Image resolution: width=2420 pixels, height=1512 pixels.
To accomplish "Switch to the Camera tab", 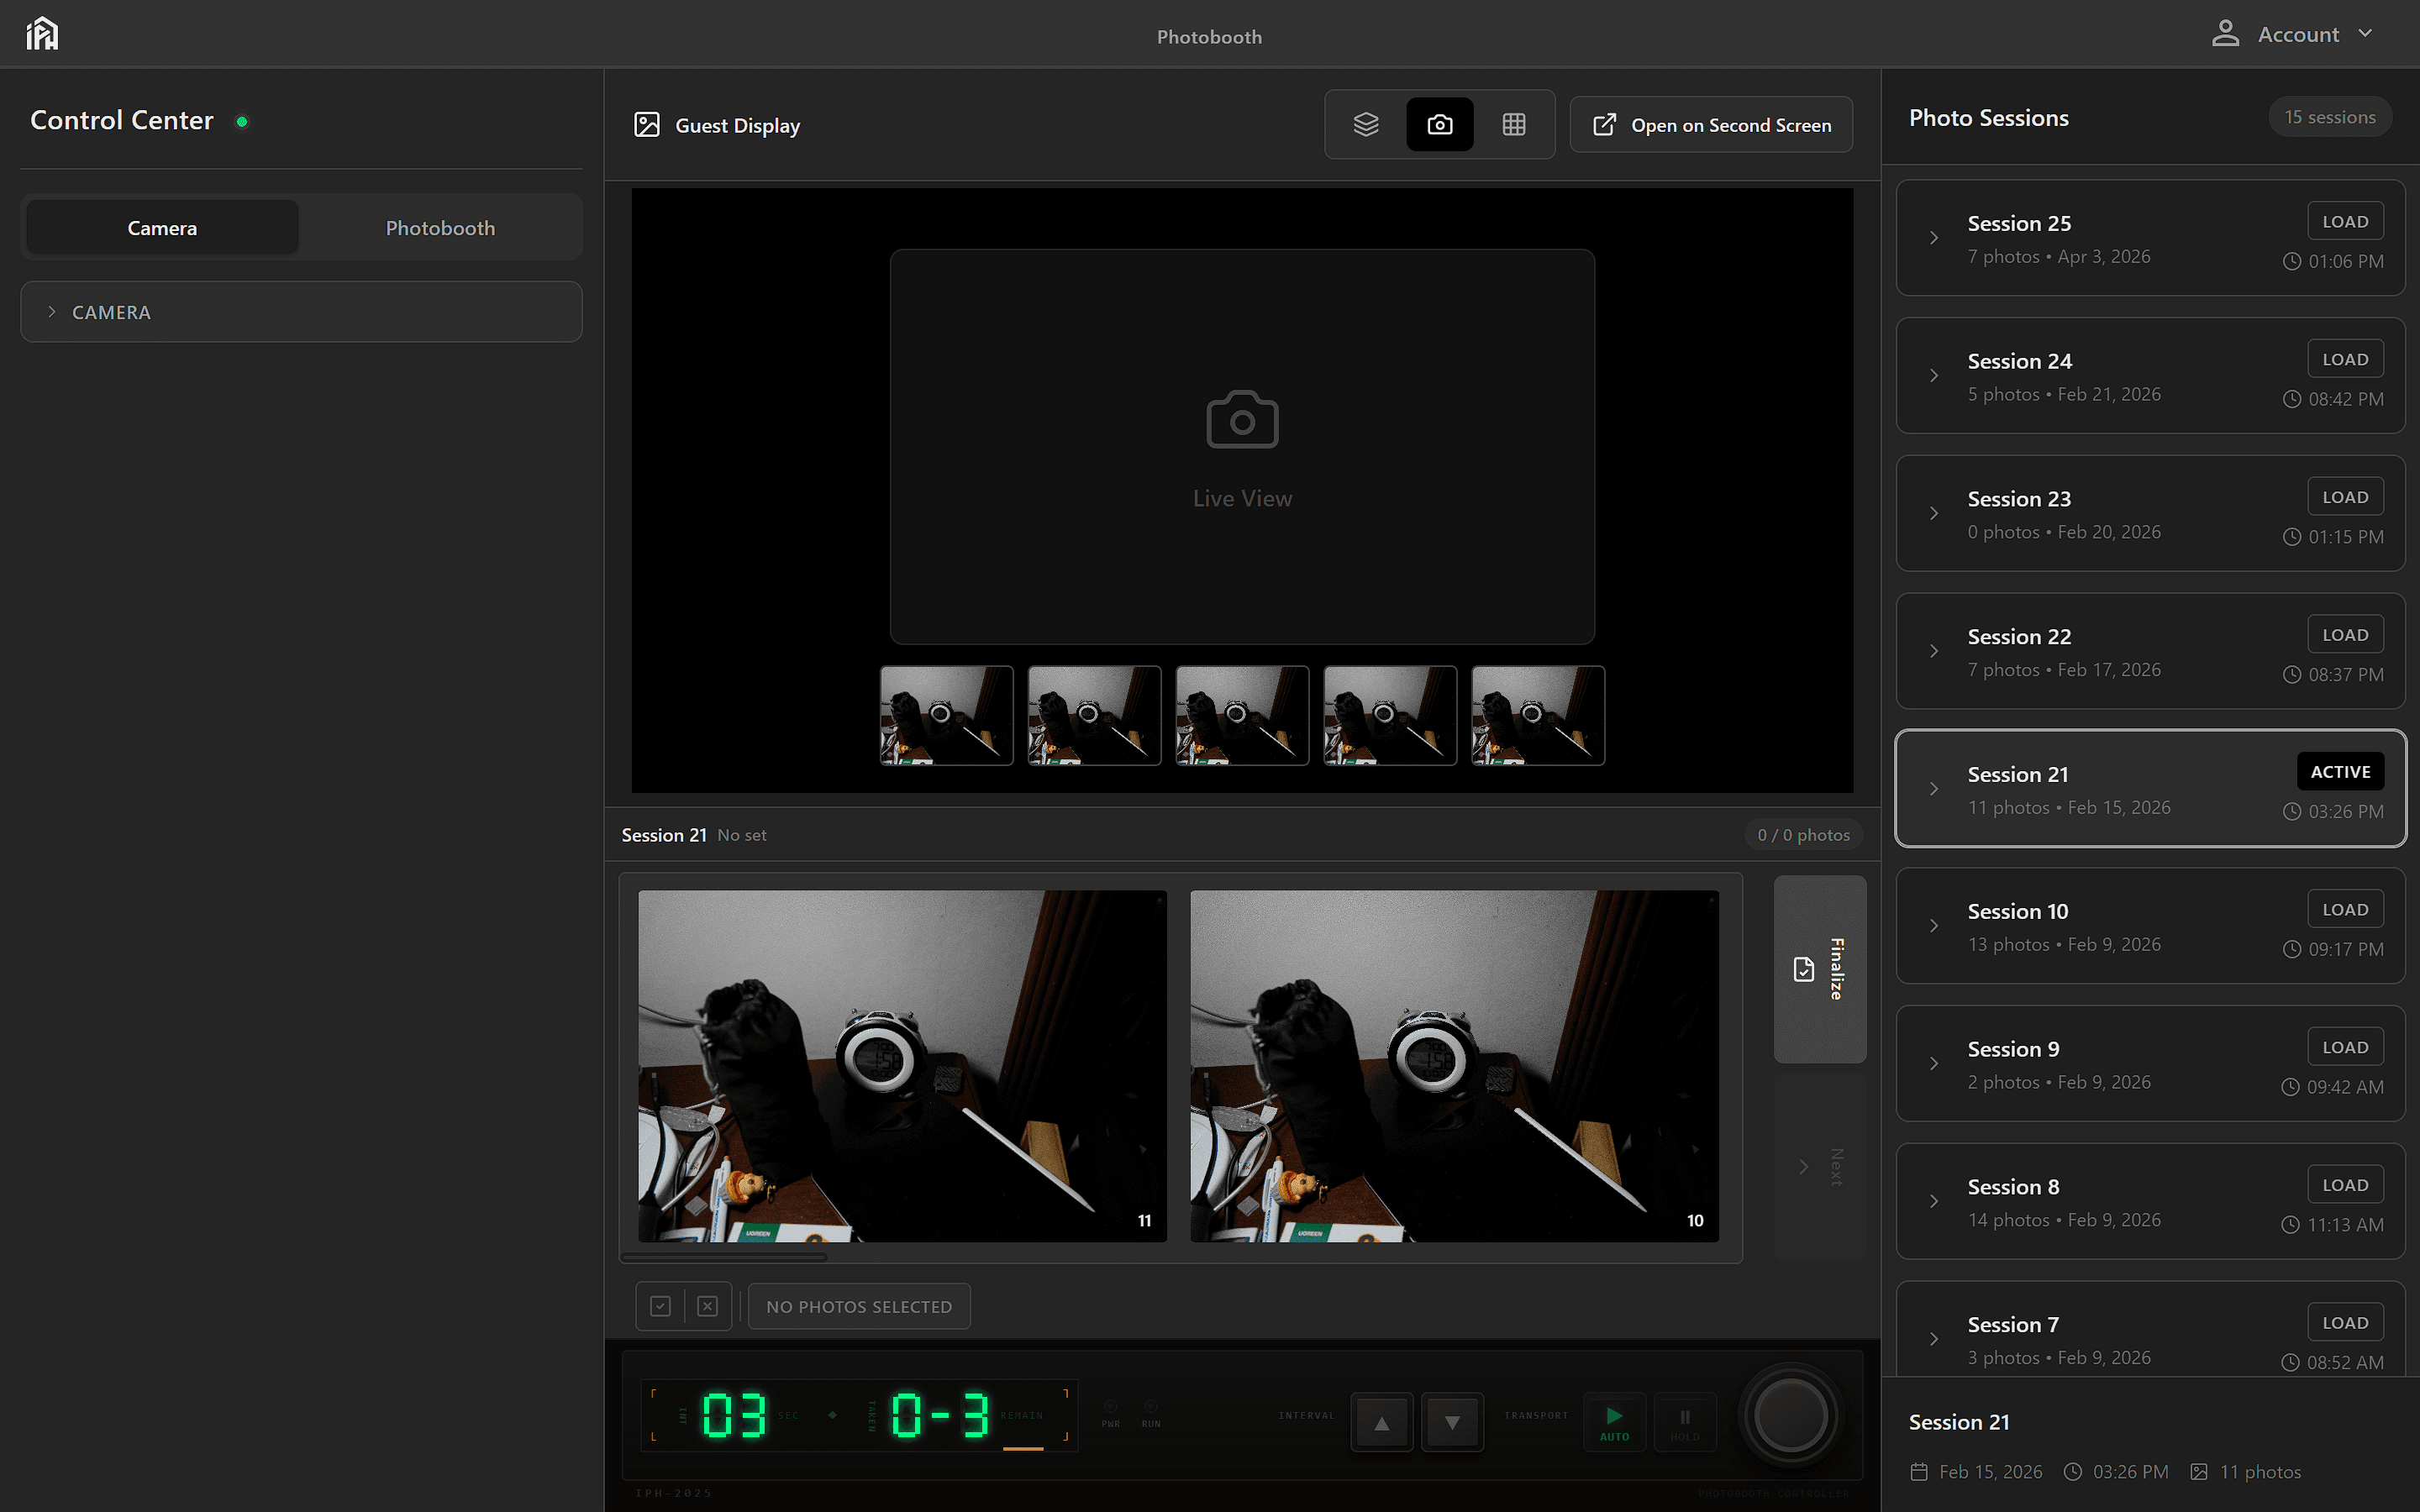I will click(162, 228).
